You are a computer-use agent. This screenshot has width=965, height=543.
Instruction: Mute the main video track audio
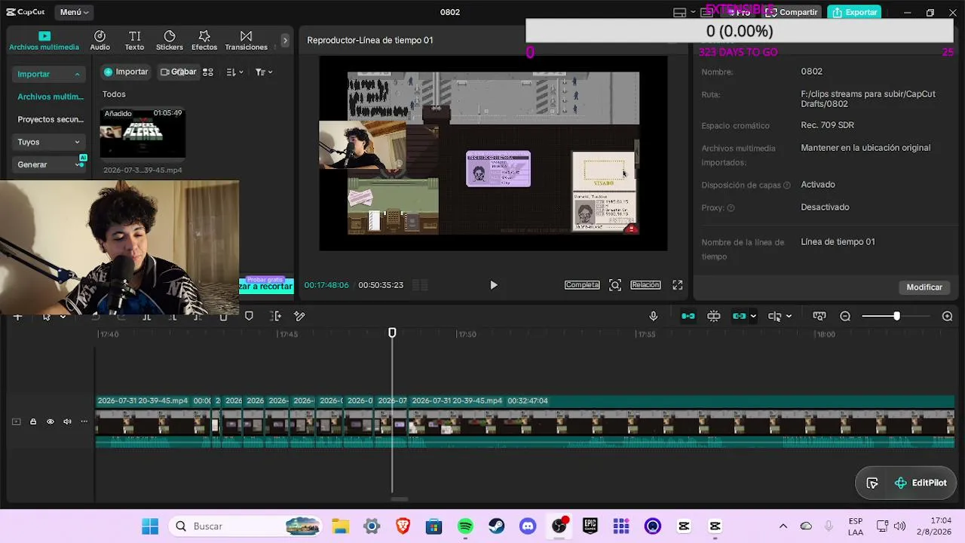click(x=67, y=422)
